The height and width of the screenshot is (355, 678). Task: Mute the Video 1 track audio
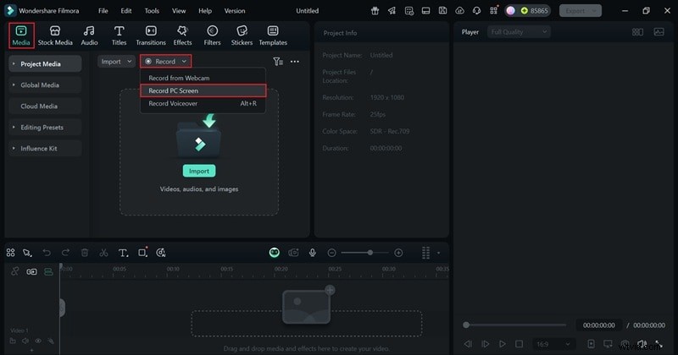click(x=25, y=341)
